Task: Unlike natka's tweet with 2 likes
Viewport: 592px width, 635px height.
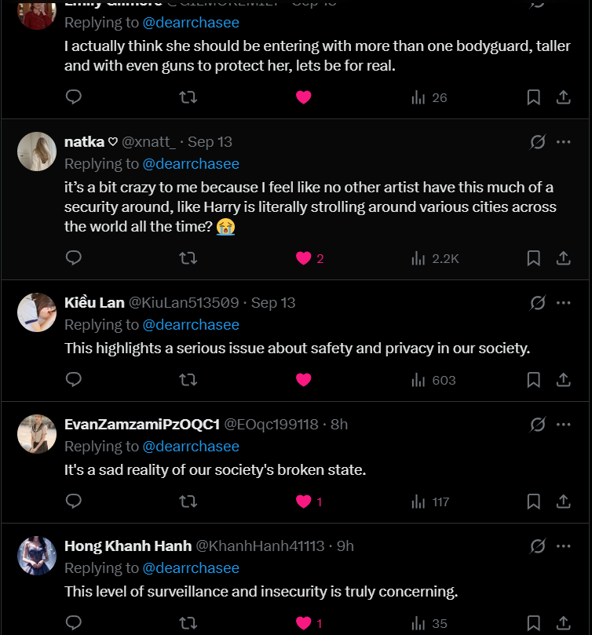Action: point(304,258)
